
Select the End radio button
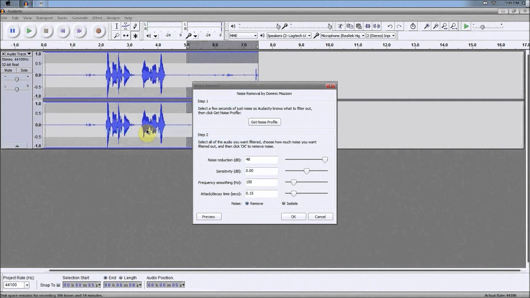(x=106, y=278)
